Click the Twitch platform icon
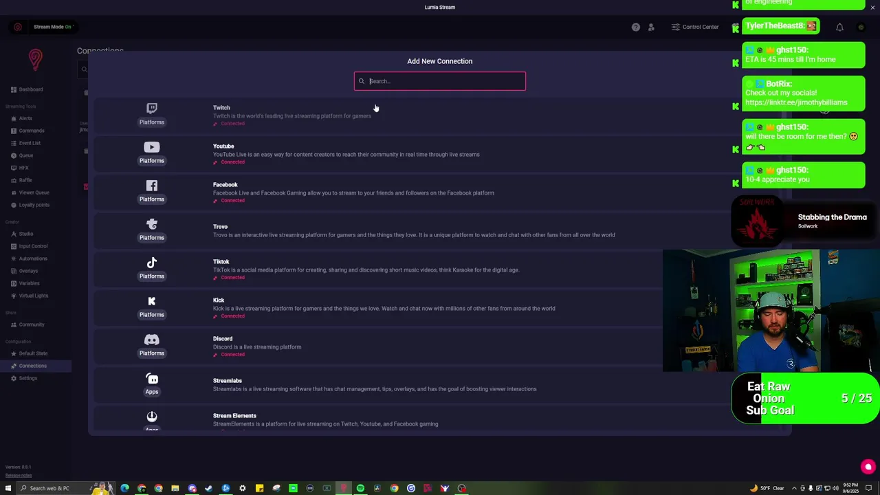 point(152,108)
